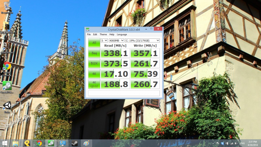The width and height of the screenshot is (261, 147).
Task: Open the volume speaker tray icon
Action: tap(236, 143)
